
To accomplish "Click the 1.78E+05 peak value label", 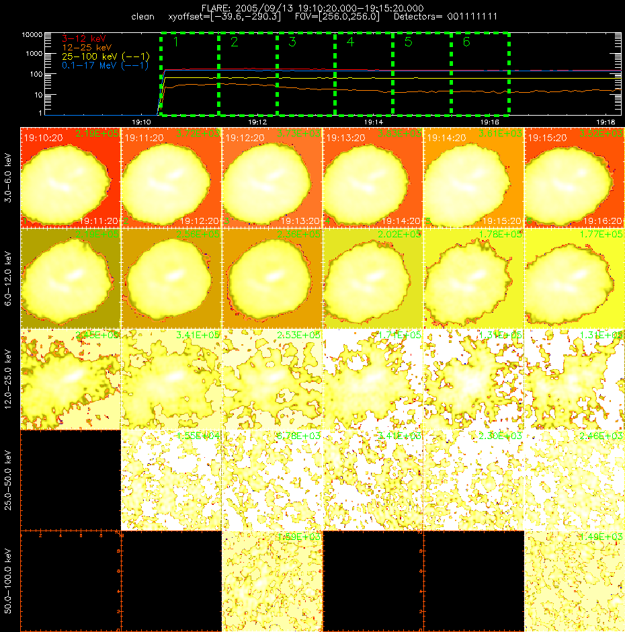I will tap(500, 234).
